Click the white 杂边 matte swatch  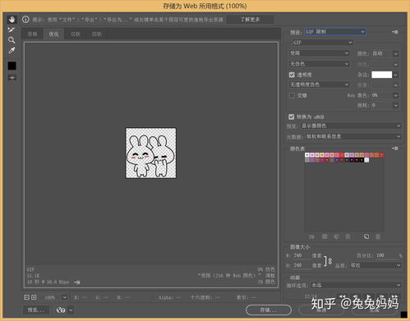(382, 75)
